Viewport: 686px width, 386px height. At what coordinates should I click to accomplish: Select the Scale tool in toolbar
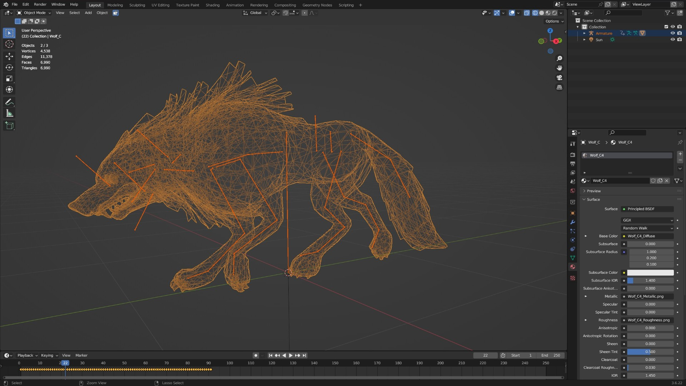coord(9,79)
